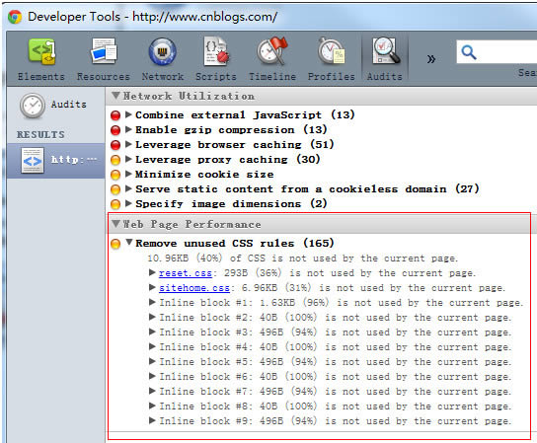
Task: Expand Combine external JavaScript (13)
Action: coord(128,114)
